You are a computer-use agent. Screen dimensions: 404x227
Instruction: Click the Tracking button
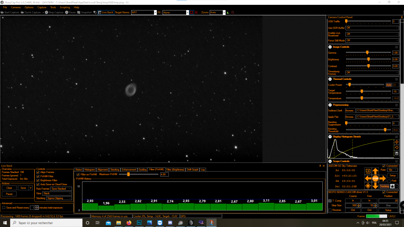tap(384, 186)
